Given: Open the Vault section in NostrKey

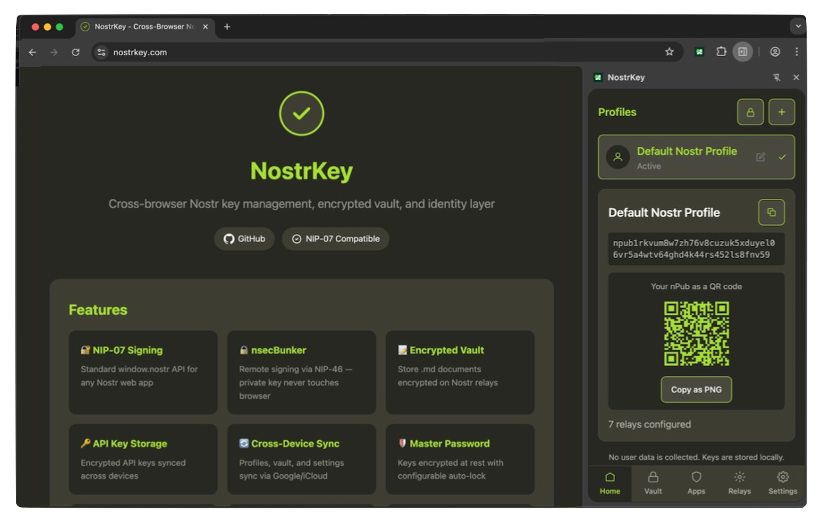Looking at the screenshot, I should pos(652,482).
